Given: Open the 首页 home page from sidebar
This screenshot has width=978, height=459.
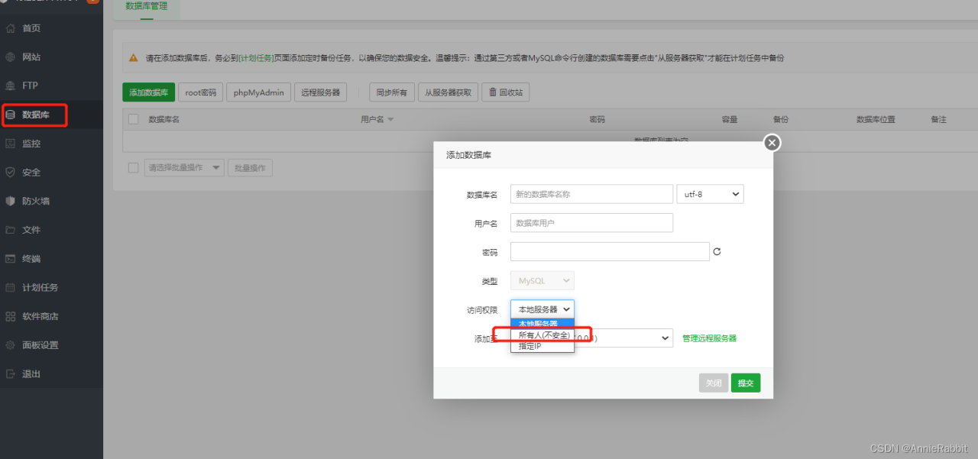Looking at the screenshot, I should [x=32, y=27].
